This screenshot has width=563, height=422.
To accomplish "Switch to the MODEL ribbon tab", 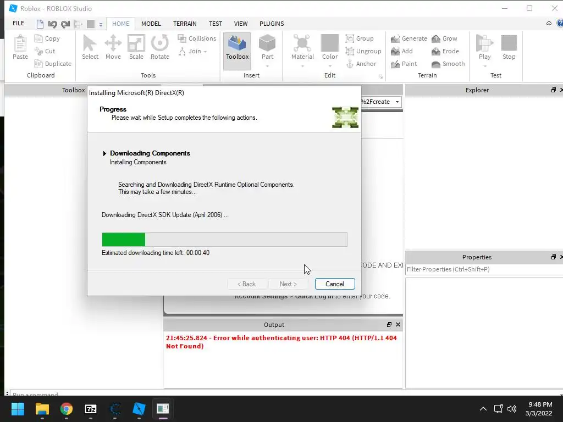I will [x=151, y=24].
